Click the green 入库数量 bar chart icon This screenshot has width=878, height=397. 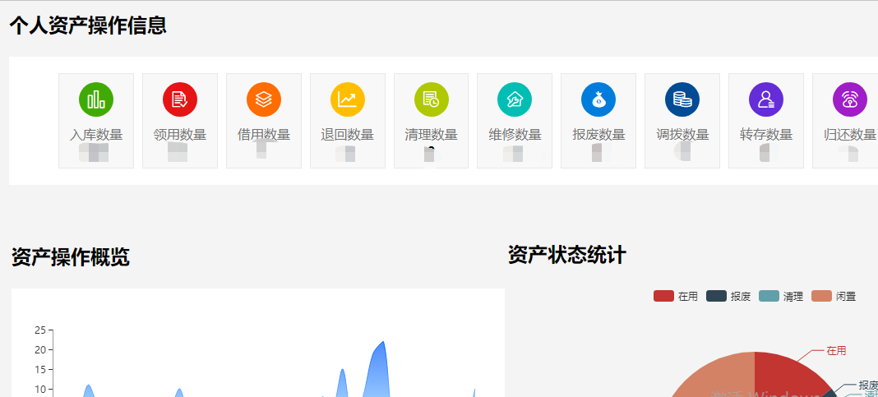96,99
